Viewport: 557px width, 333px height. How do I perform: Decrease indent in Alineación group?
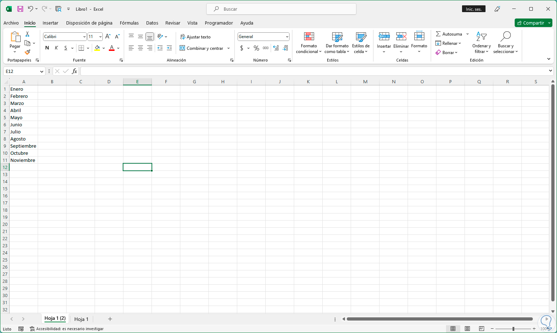pyautogui.click(x=160, y=48)
